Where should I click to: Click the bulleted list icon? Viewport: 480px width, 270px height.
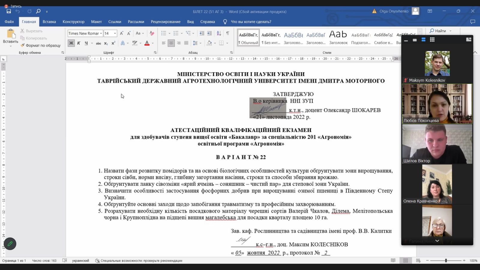pyautogui.click(x=163, y=33)
